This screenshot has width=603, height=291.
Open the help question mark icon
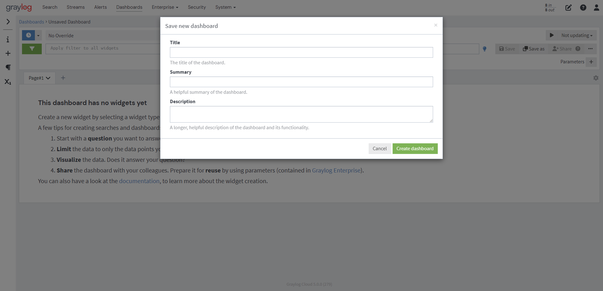(x=583, y=8)
